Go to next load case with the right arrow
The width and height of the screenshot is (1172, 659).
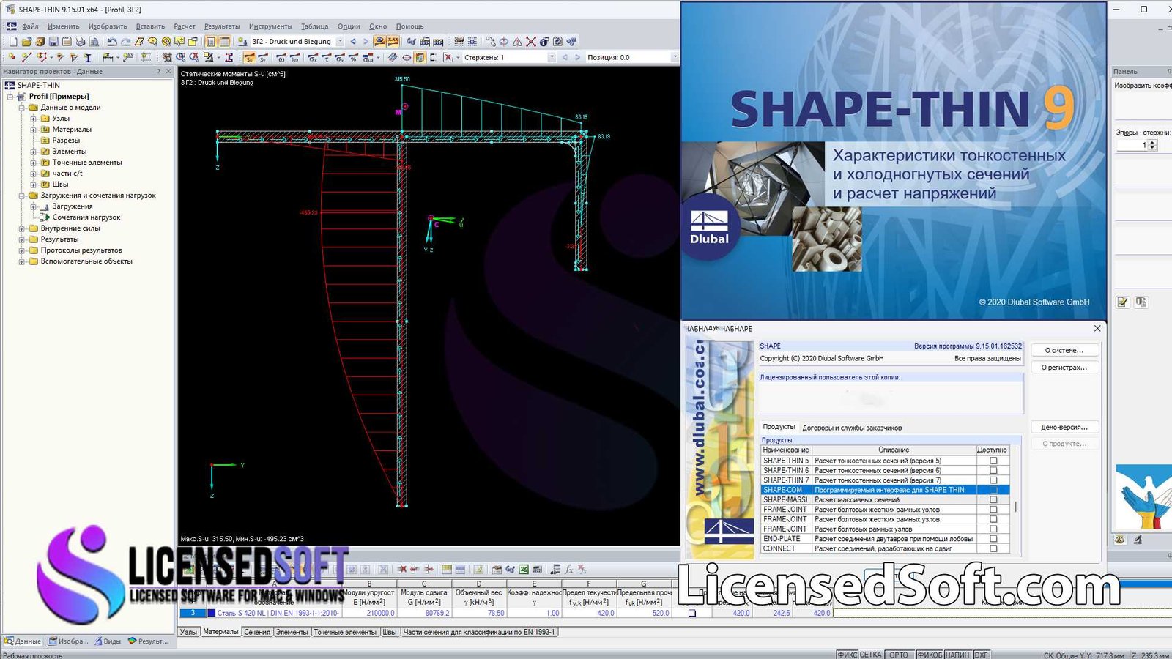[366, 42]
